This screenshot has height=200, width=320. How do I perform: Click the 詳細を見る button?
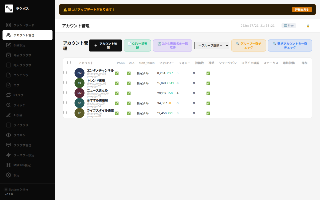(302, 9)
